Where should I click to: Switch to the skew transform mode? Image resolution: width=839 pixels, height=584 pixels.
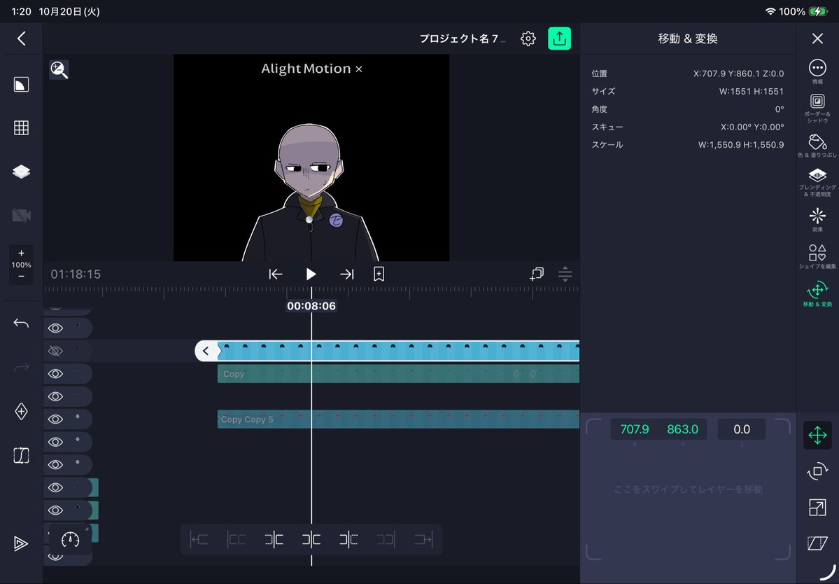(817, 543)
